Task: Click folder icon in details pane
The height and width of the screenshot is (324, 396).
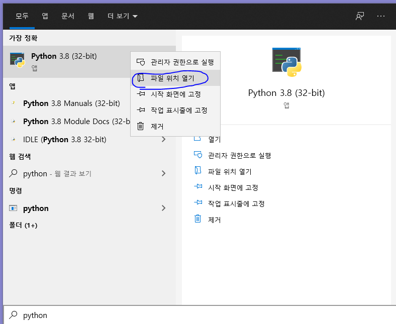Action: (198, 170)
